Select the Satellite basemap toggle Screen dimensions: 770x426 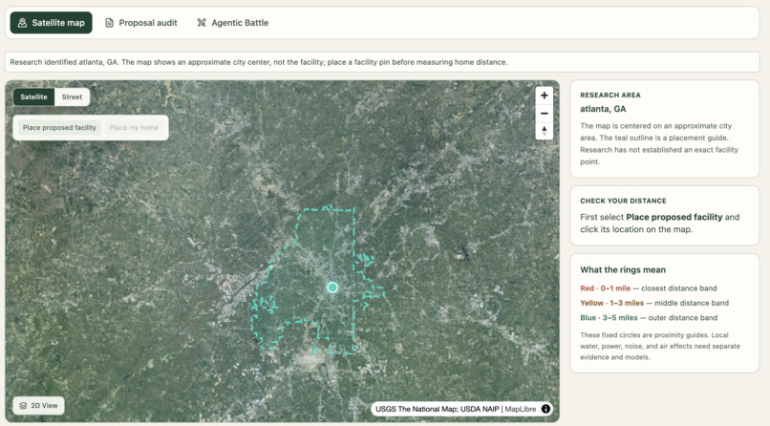33,96
